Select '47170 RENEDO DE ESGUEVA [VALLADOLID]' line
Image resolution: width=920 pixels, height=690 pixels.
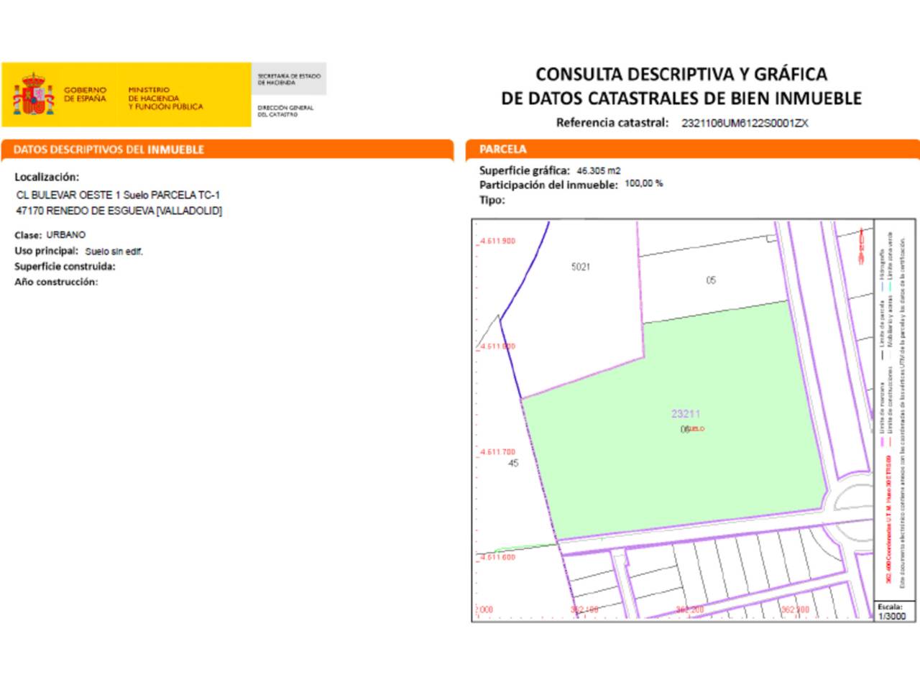coord(119,211)
